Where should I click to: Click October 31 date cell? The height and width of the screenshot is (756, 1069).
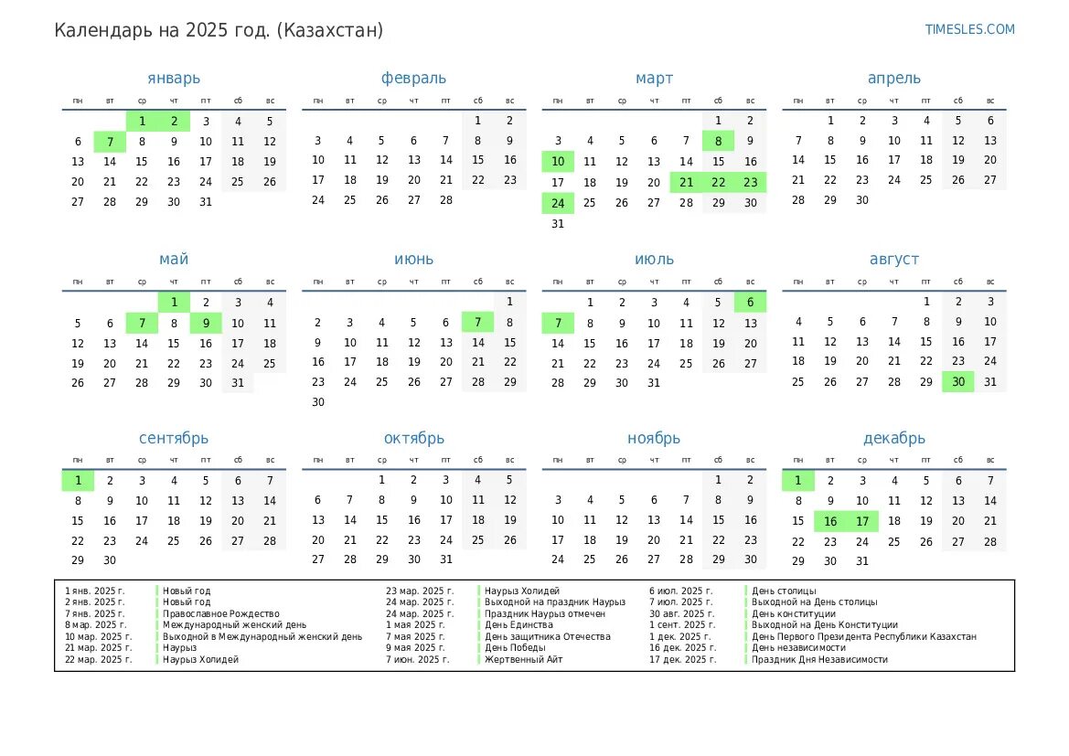445,559
